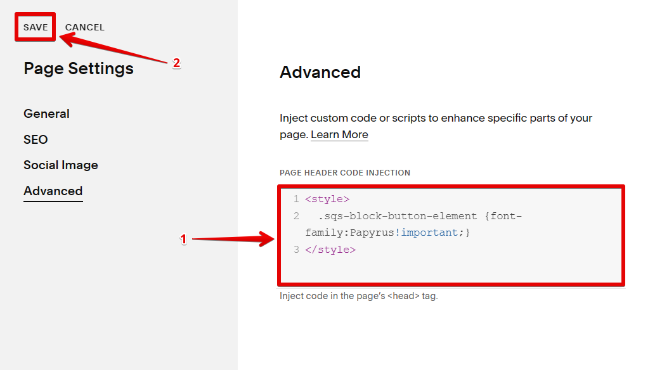Image resolution: width=662 pixels, height=370 pixels.
Task: Select the Social Image tab
Action: 61,165
